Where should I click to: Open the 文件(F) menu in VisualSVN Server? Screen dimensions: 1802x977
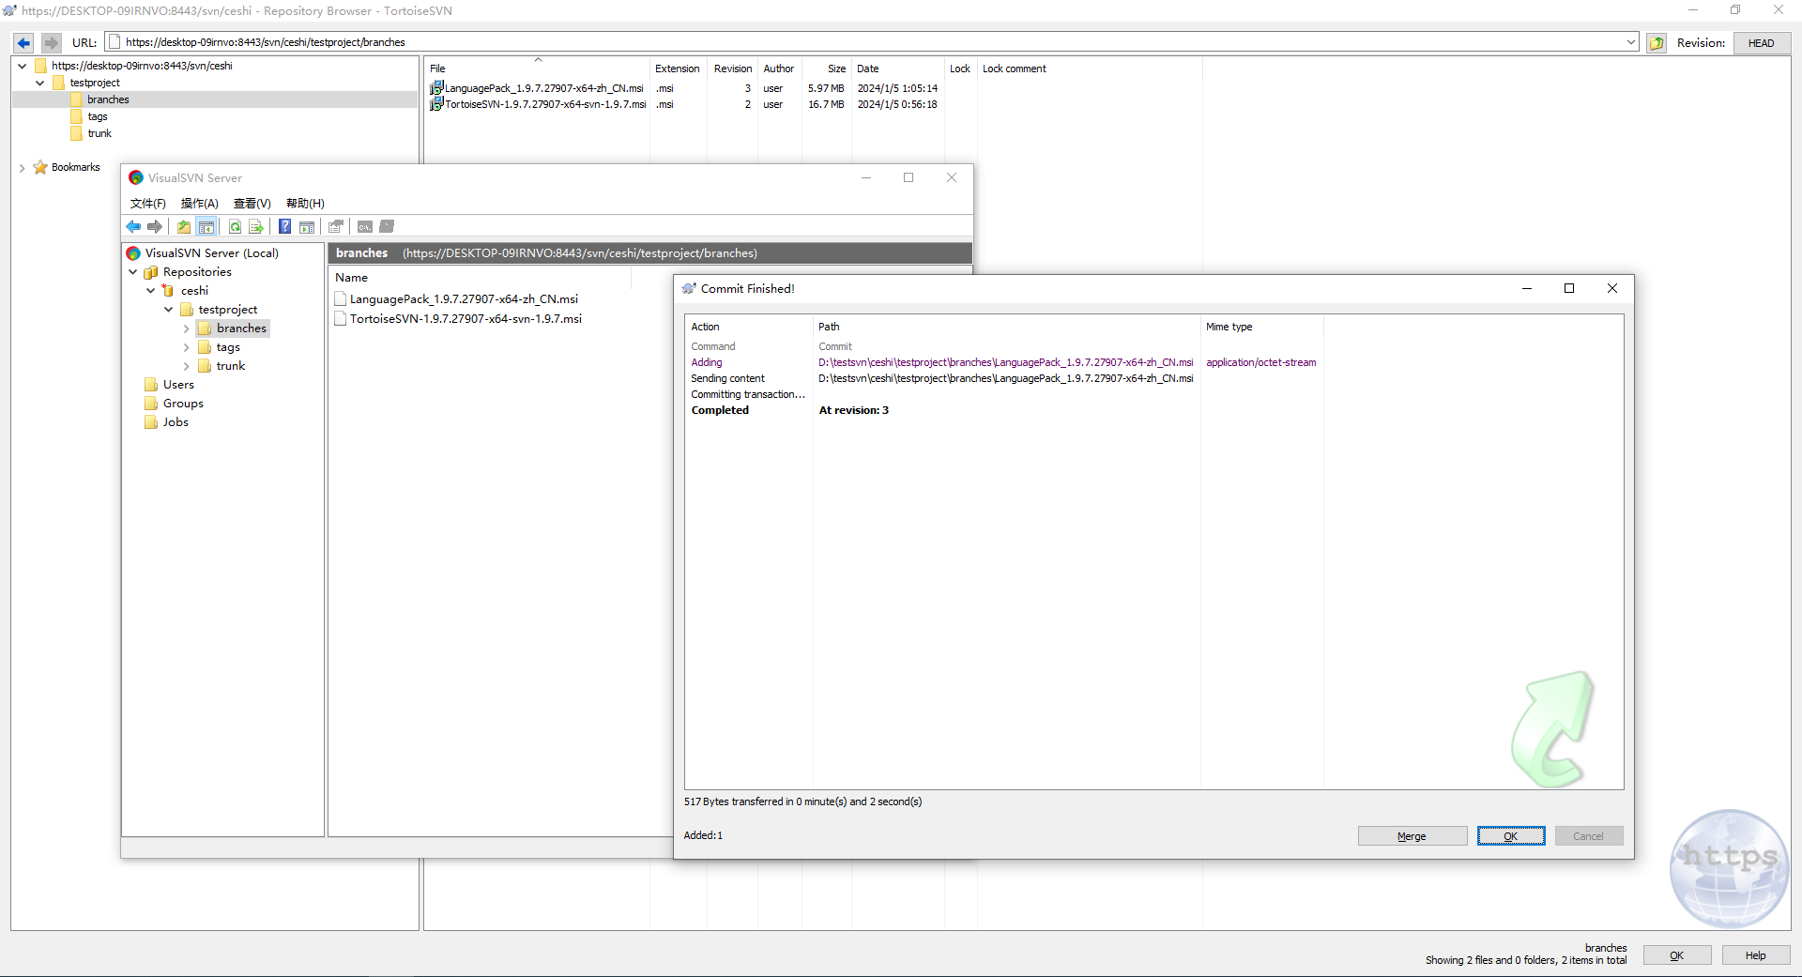click(x=148, y=204)
